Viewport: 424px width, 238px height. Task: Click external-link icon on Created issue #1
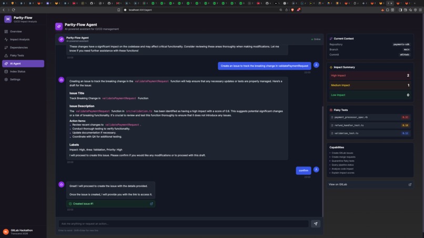pos(152,204)
